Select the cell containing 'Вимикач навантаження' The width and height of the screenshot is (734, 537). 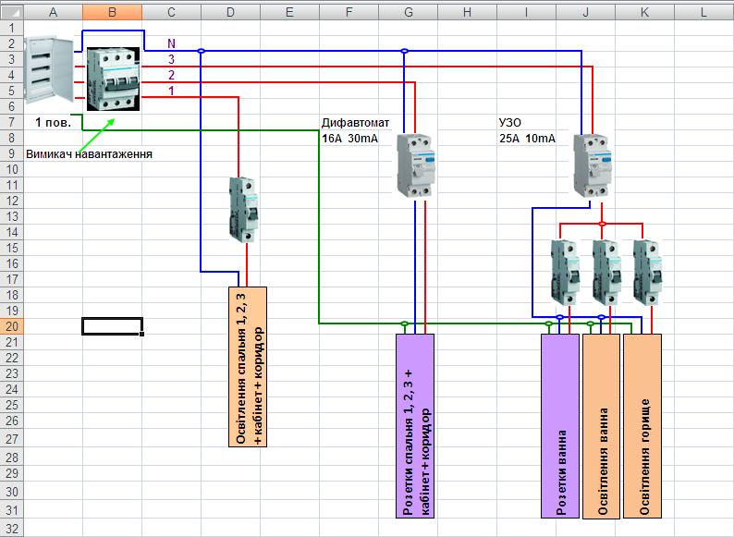pos(53,153)
